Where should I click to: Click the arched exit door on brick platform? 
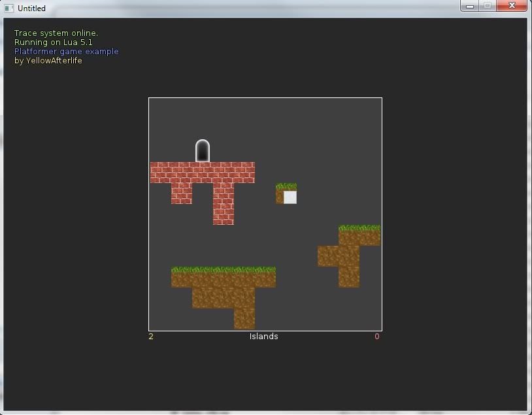203,151
